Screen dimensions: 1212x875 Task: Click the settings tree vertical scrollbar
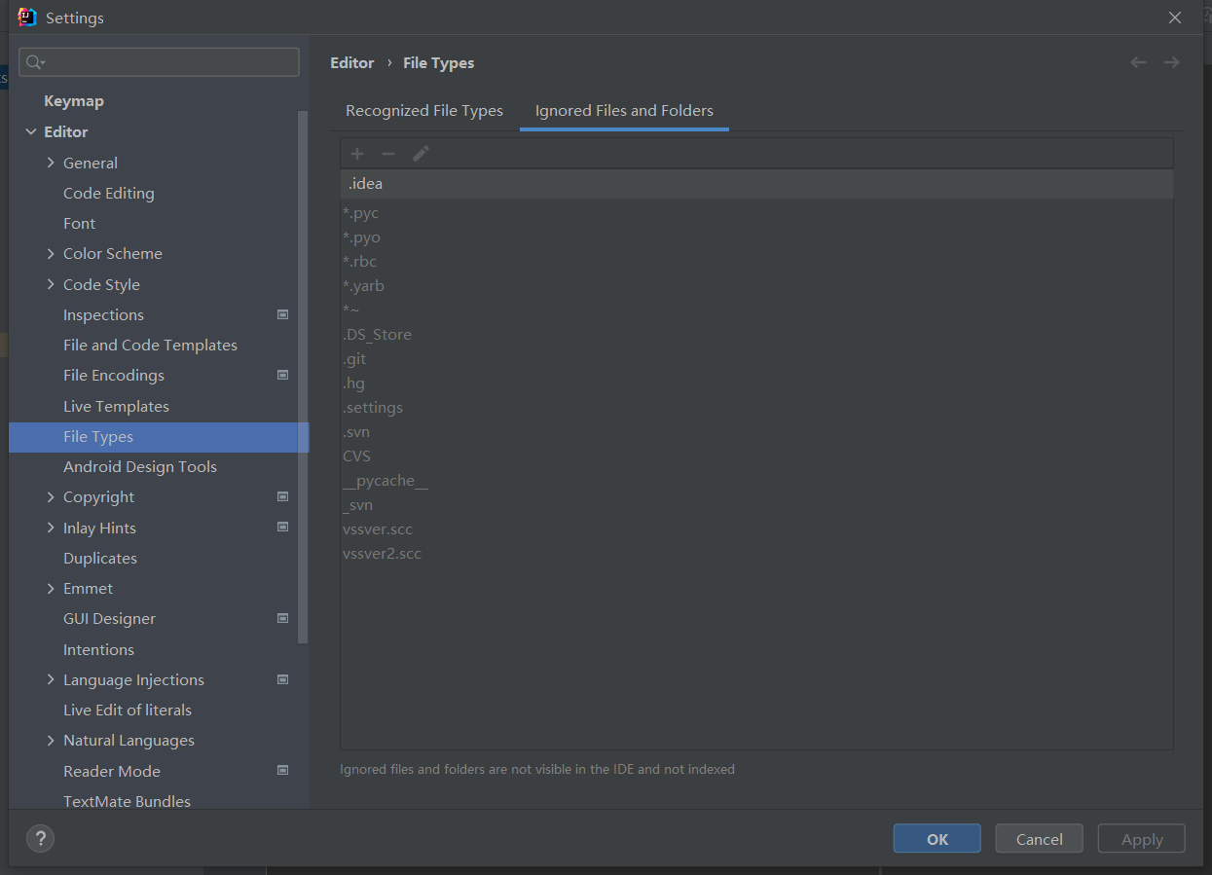pyautogui.click(x=303, y=377)
